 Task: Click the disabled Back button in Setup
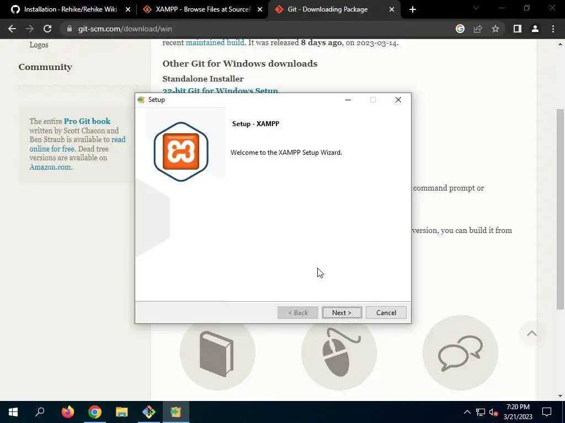coord(297,313)
